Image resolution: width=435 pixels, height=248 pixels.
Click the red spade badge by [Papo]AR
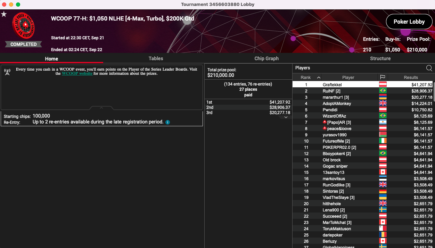coord(325,122)
